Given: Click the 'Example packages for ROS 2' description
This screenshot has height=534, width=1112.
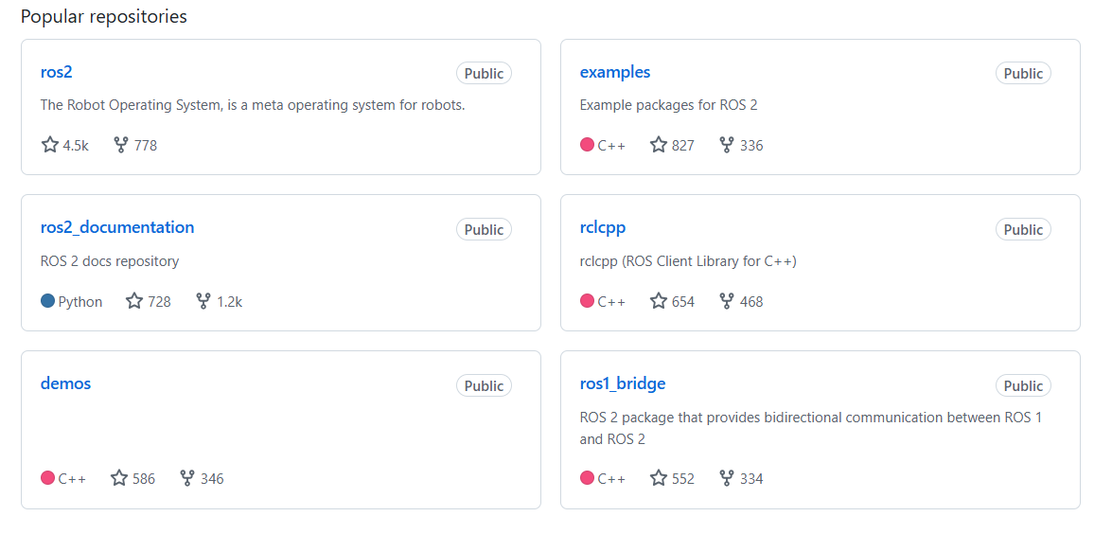Looking at the screenshot, I should (x=669, y=106).
